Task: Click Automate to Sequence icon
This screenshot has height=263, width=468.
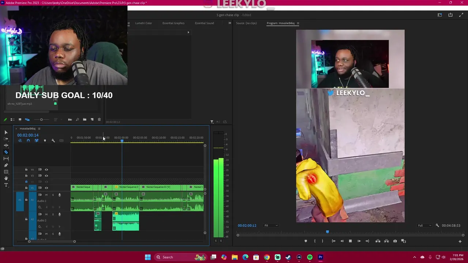Action: (70, 119)
